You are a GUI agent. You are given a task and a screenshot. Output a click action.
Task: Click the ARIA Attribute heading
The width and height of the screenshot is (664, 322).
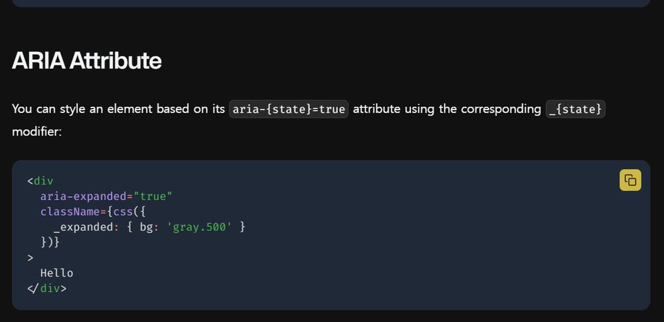[x=87, y=60]
